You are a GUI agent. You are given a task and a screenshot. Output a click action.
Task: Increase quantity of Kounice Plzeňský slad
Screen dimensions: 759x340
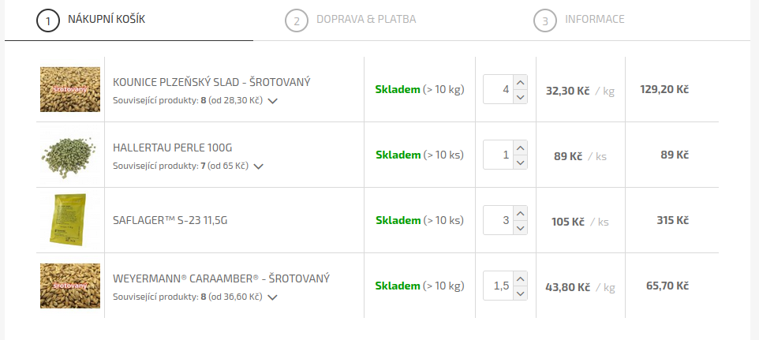520,82
